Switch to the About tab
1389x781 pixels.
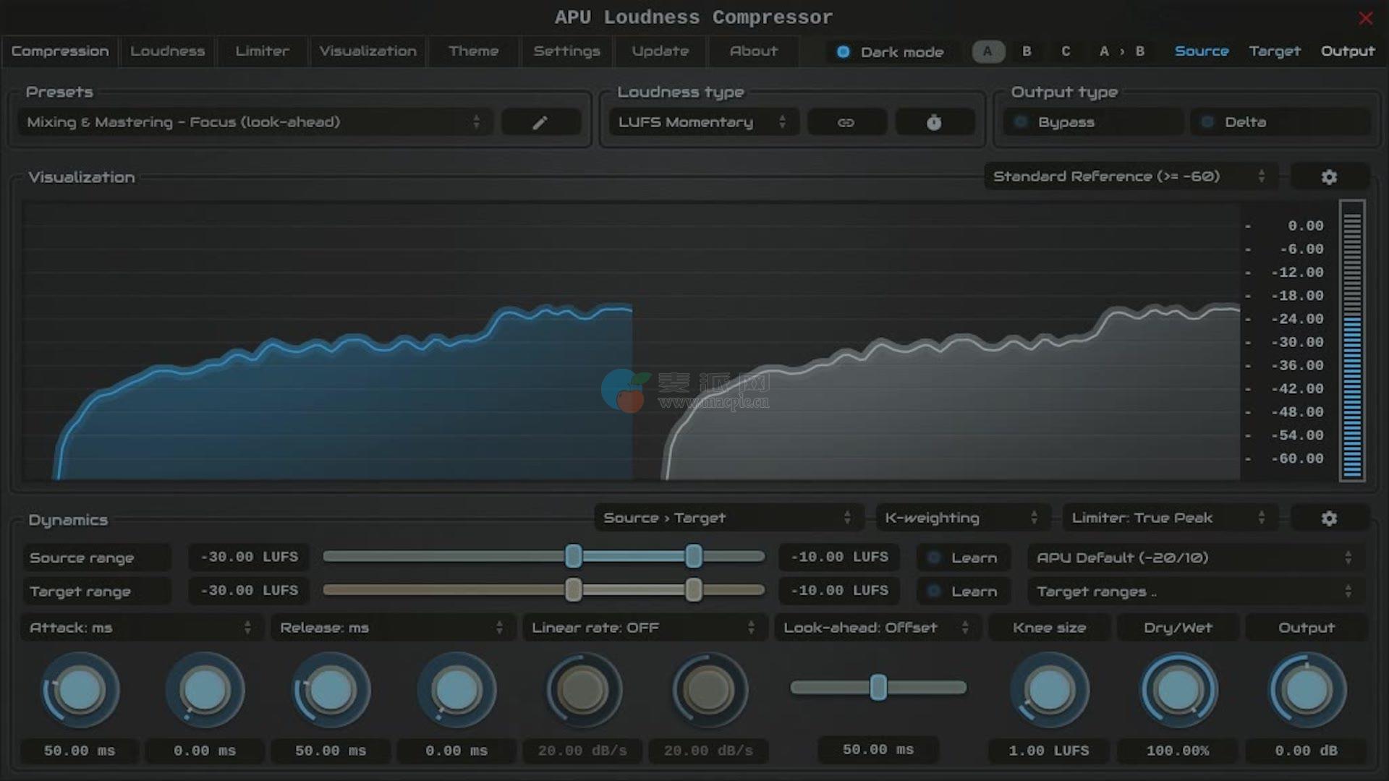point(754,51)
